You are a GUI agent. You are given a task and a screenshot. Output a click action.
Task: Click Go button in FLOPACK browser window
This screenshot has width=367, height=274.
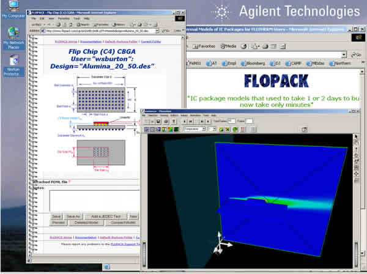click(x=166, y=31)
